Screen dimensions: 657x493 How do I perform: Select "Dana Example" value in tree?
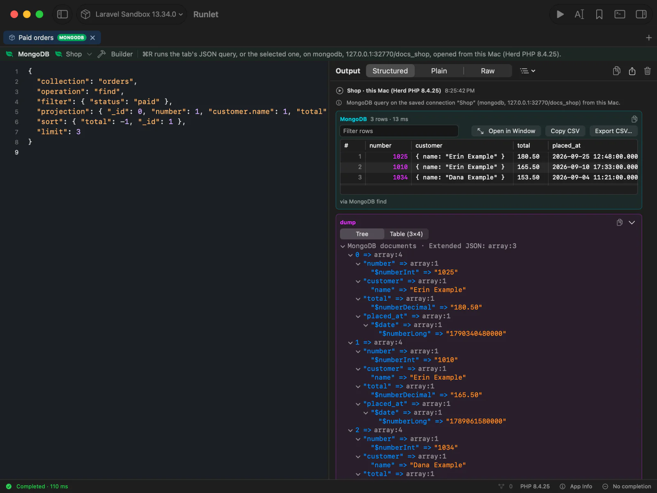pyautogui.click(x=438, y=465)
